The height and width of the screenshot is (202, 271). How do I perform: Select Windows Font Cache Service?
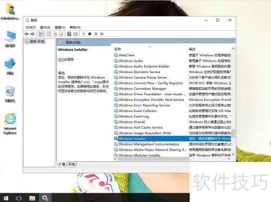click(x=140, y=128)
